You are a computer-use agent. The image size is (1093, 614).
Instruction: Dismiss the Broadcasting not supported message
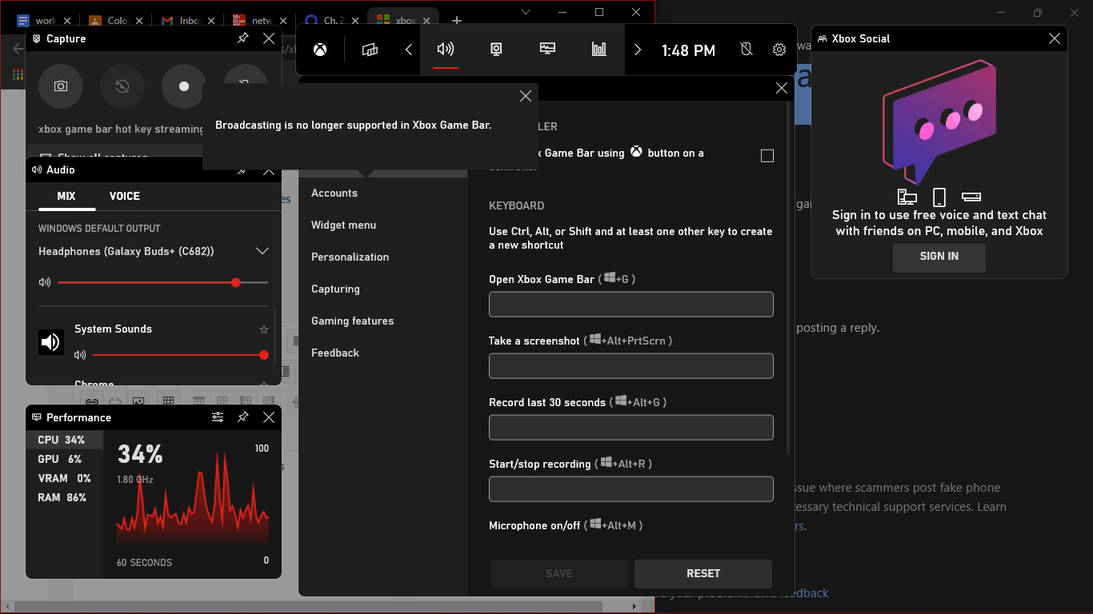pos(526,96)
